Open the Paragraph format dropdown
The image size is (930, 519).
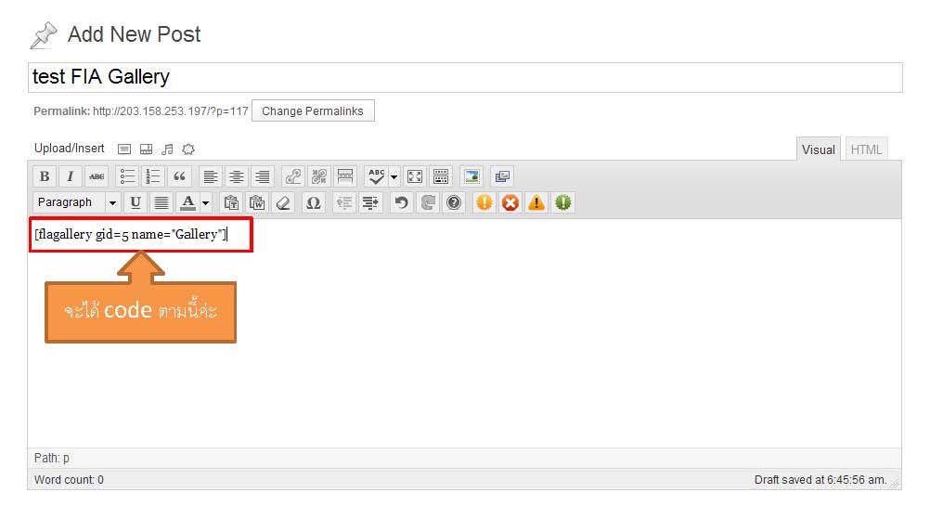[x=77, y=202]
